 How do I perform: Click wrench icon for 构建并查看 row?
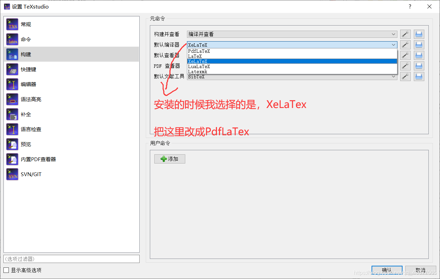(405, 34)
